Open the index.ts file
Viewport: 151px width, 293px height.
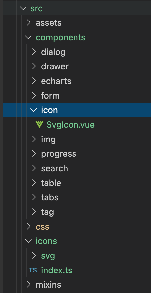(57, 270)
